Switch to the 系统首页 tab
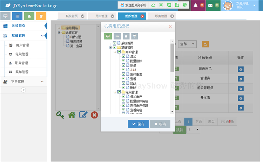Screen dimensions: 263x162 tap(72, 16)
